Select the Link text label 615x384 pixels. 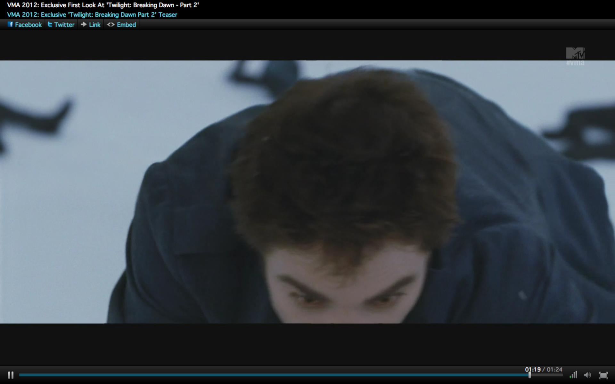click(x=94, y=25)
